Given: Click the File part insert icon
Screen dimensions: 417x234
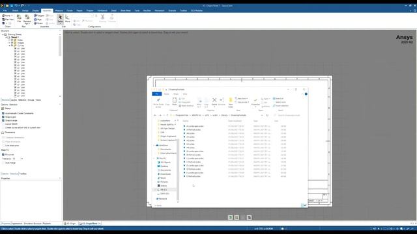Looking at the screenshot, I should pyautogui.click(x=19, y=18).
